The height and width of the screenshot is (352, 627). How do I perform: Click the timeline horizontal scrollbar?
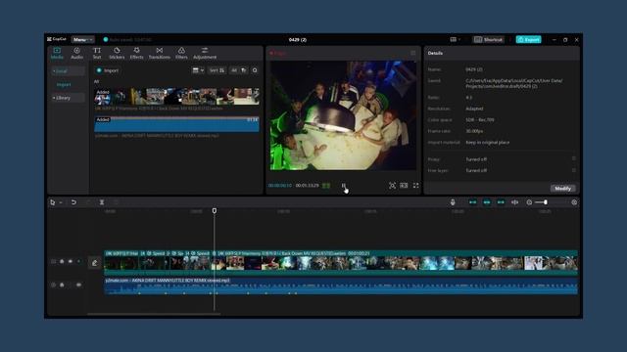(154, 314)
